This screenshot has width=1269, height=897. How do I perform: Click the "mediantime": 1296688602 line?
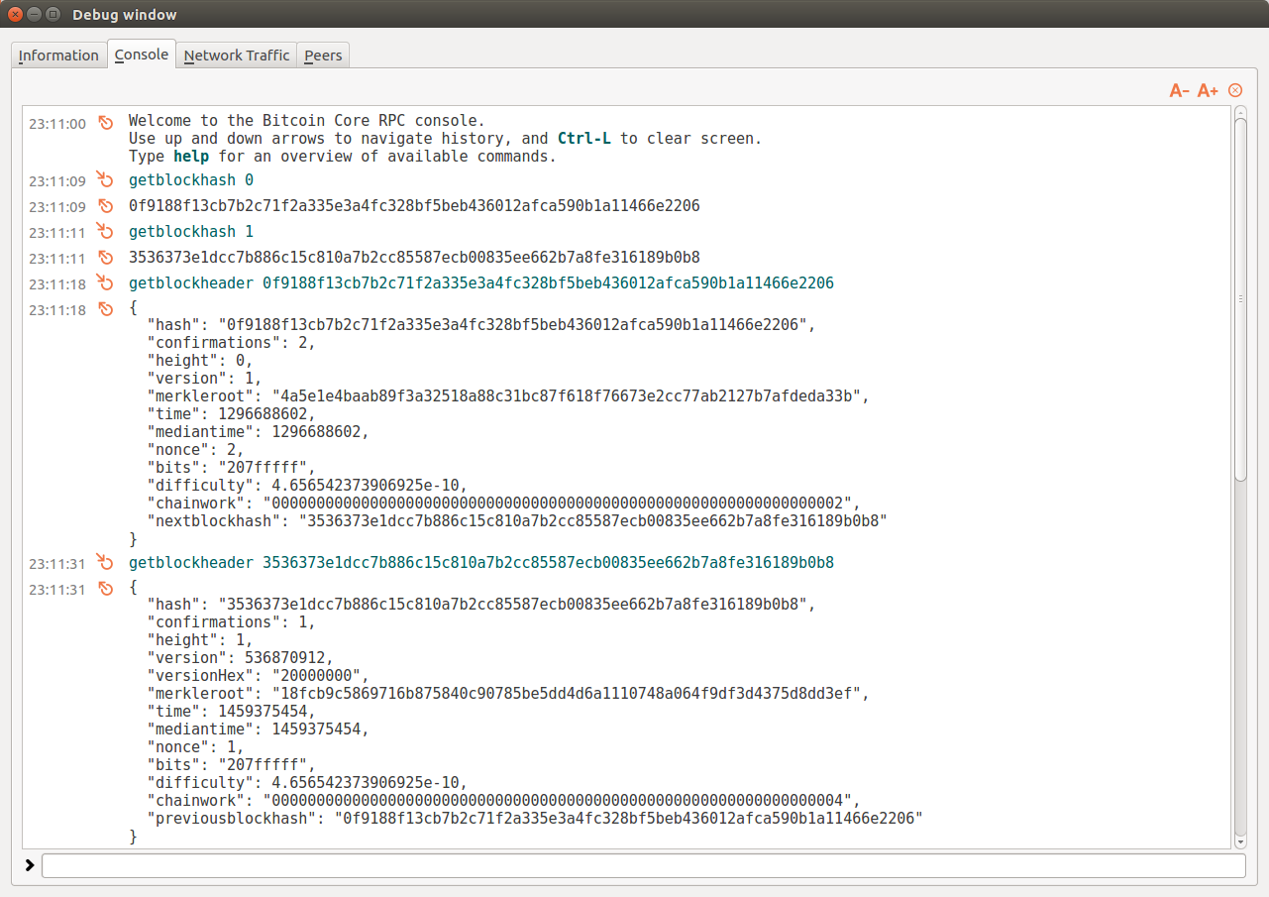coord(258,432)
